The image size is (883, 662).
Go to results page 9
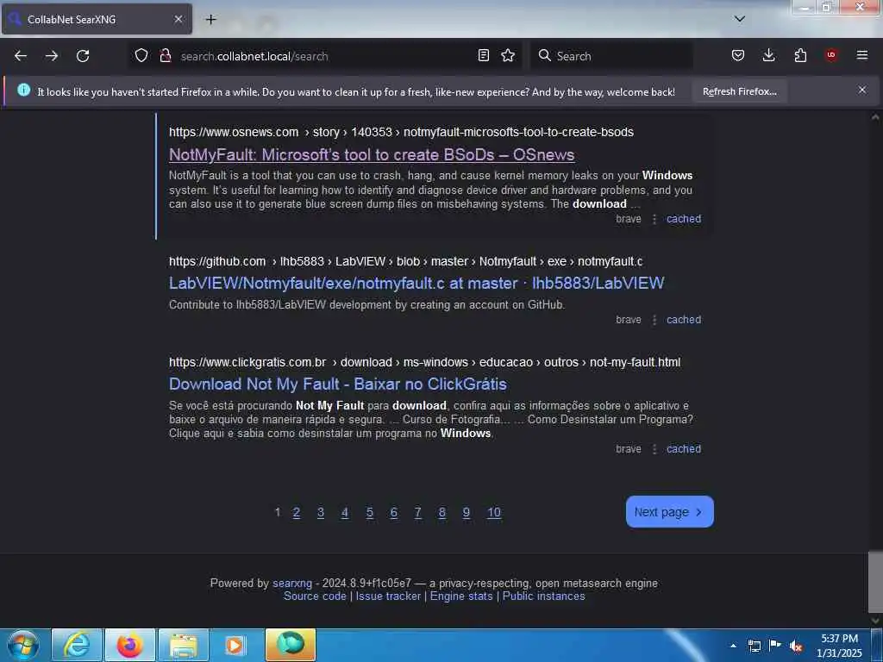coord(467,512)
